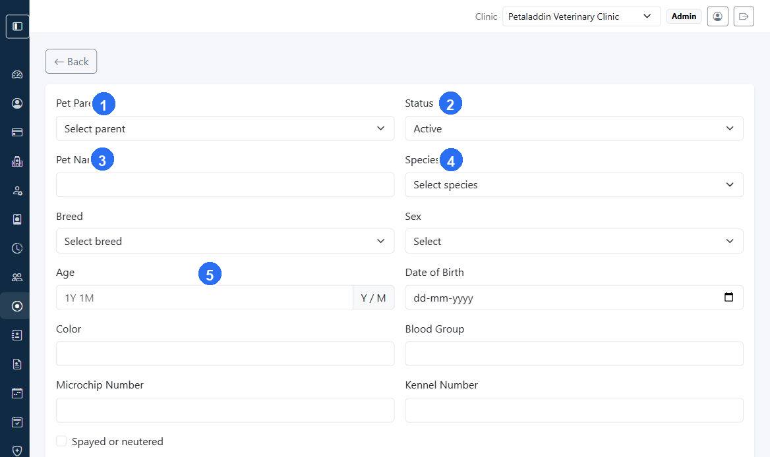
Task: Click the Spayed or neutered label text
Action: coord(117,441)
